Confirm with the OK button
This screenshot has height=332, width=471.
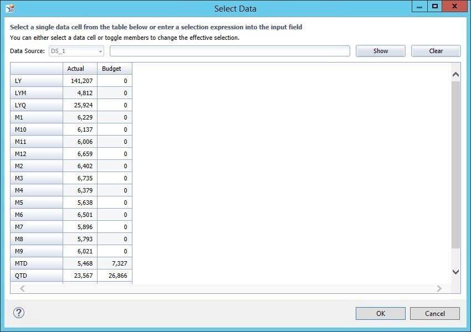click(x=380, y=313)
